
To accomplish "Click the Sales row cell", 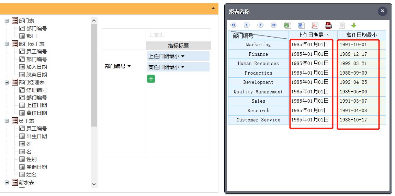I will click(x=258, y=101).
